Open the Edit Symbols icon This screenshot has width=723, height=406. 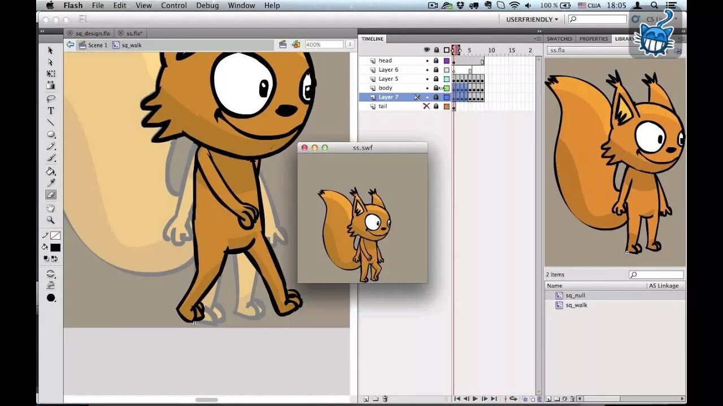(295, 45)
